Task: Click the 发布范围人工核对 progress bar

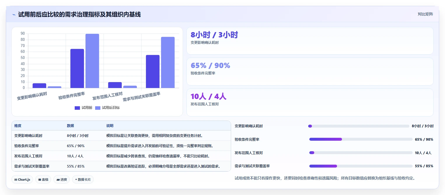Action: point(361,153)
